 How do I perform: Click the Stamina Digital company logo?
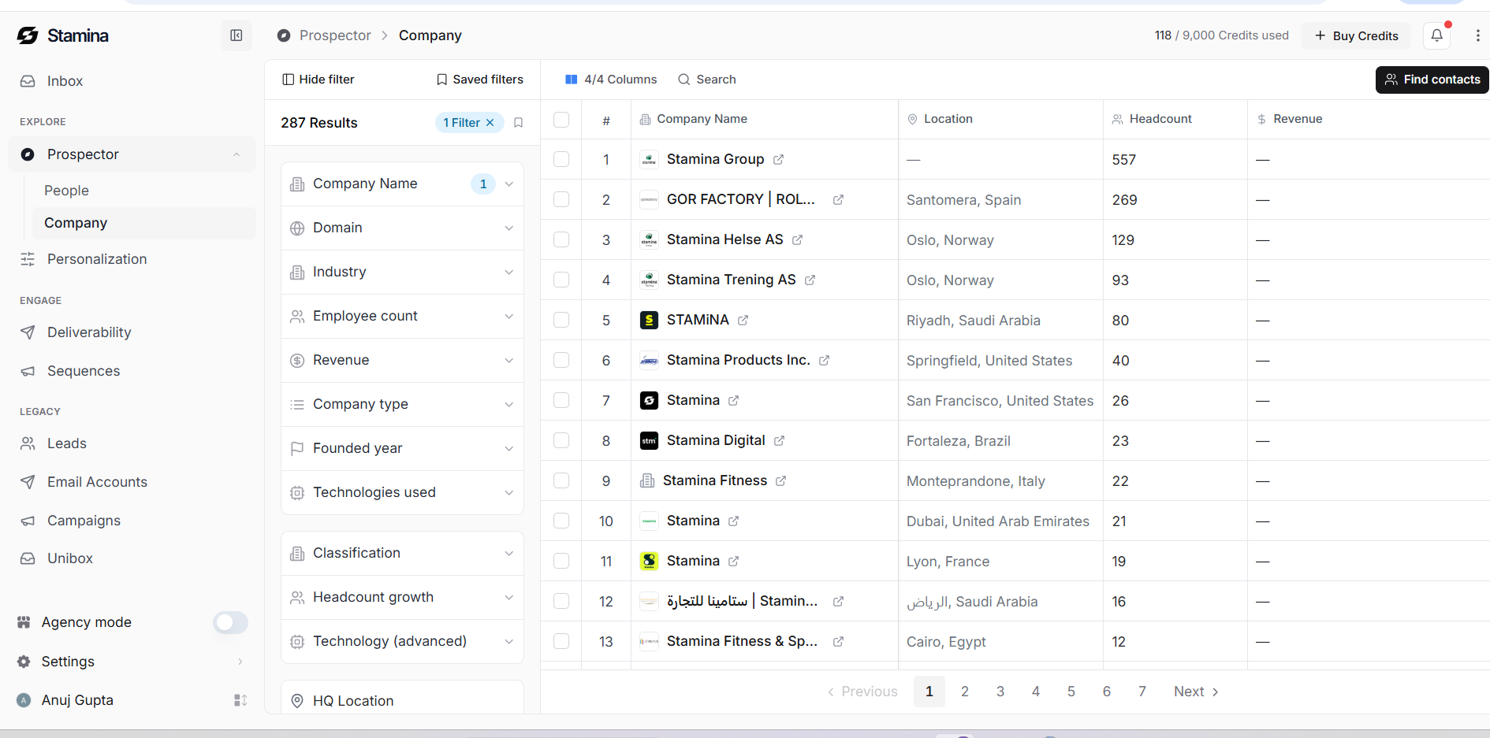(x=649, y=441)
